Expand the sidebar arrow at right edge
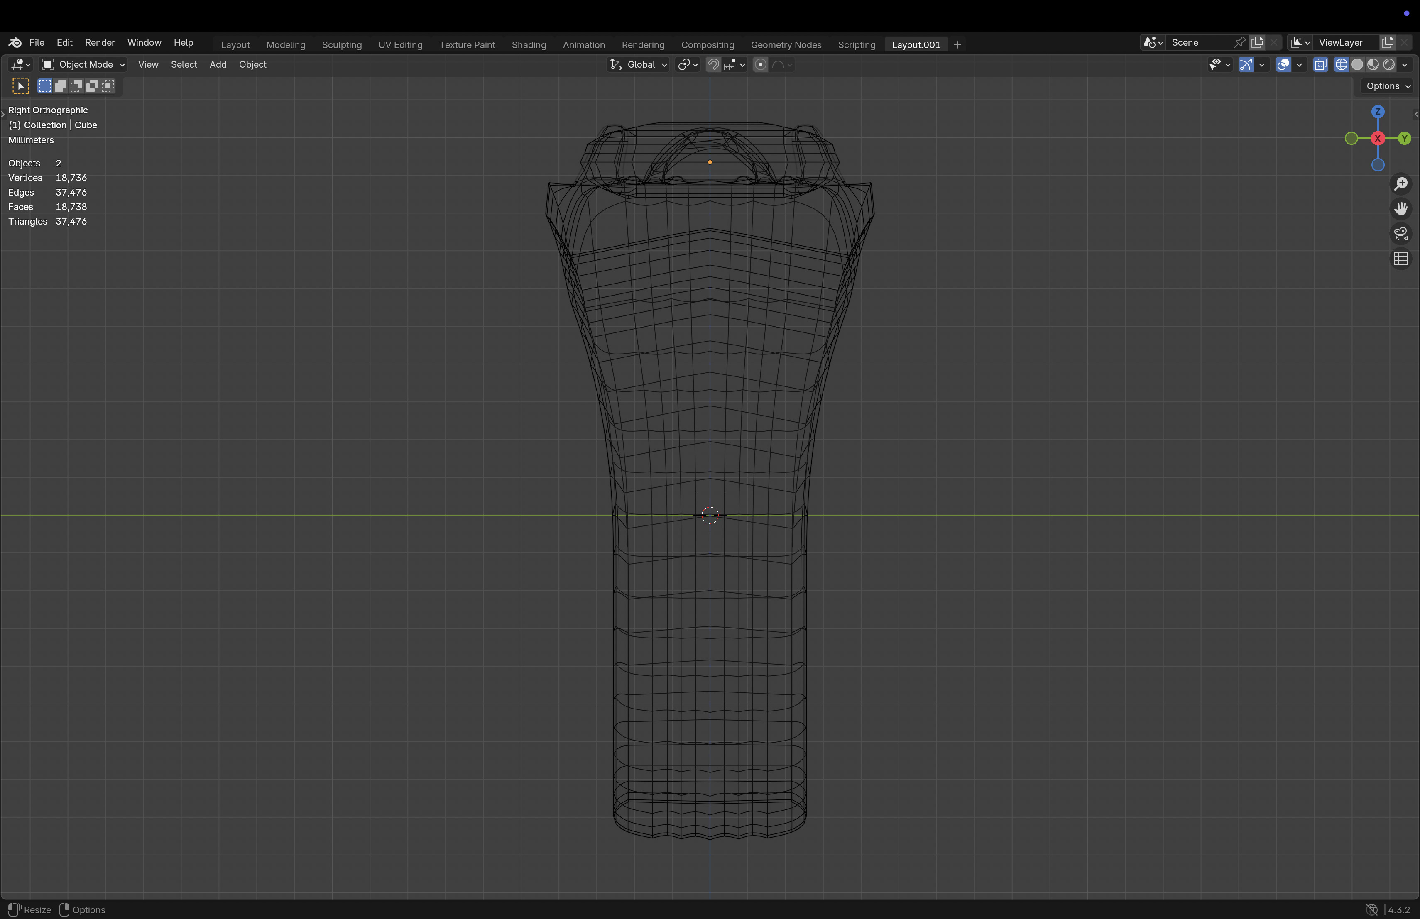This screenshot has height=919, width=1420. (1416, 115)
